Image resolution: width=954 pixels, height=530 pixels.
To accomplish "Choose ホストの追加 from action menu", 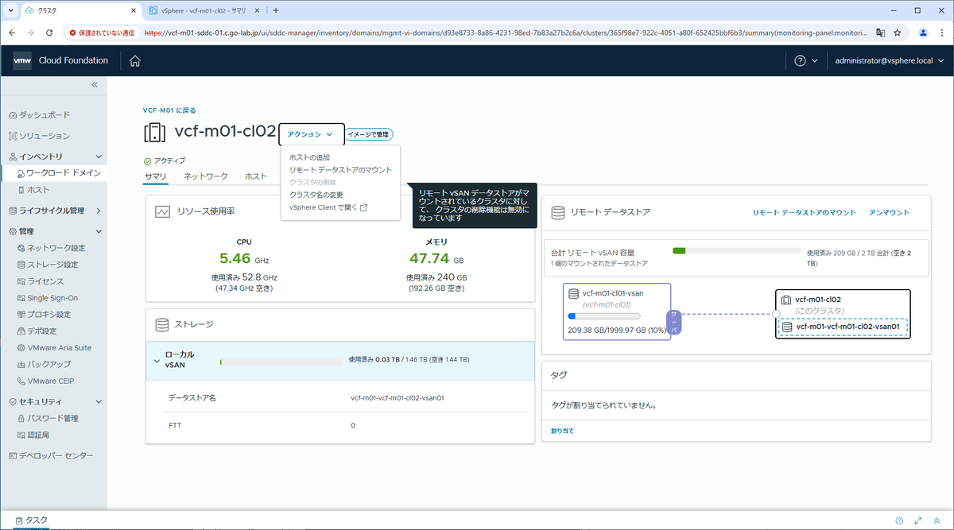I will pos(309,157).
